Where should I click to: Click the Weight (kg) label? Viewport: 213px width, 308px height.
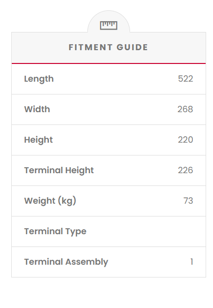(x=50, y=201)
